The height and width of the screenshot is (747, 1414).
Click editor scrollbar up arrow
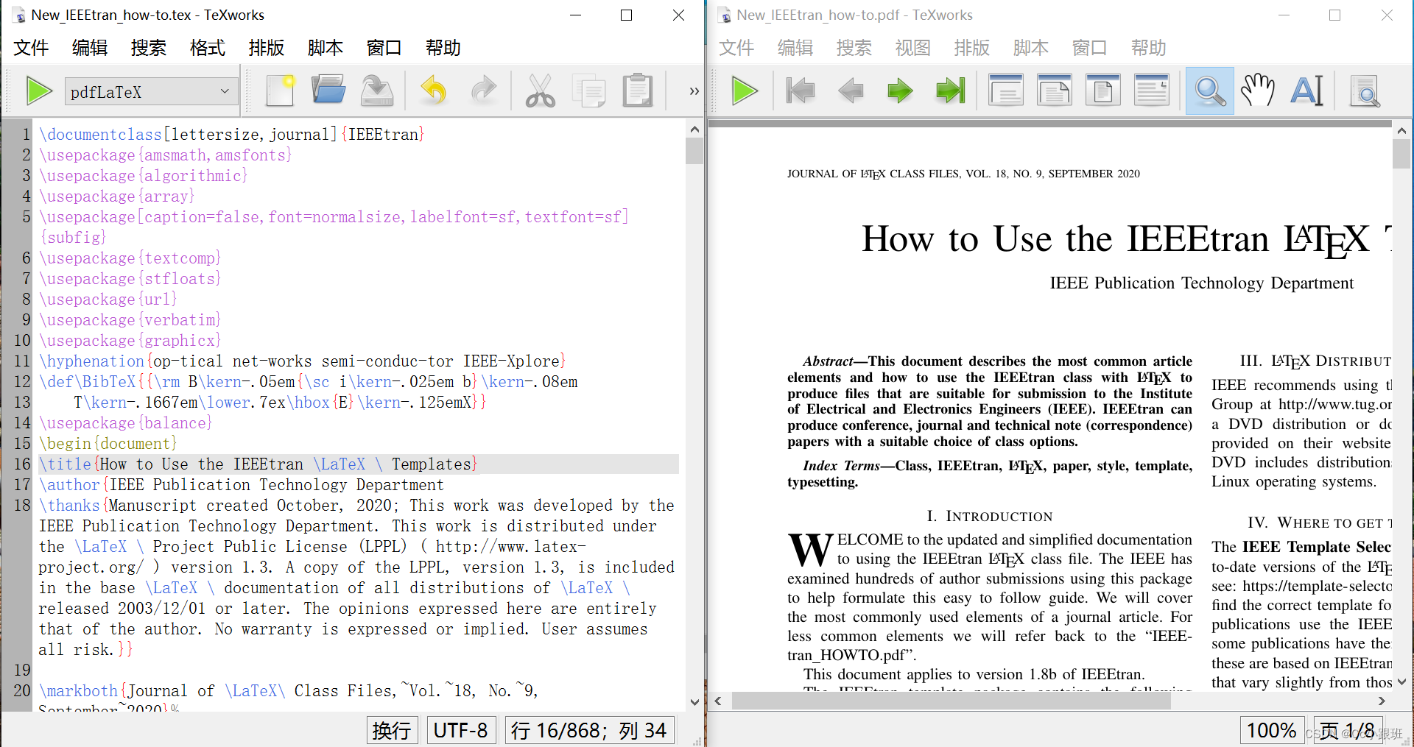click(694, 129)
